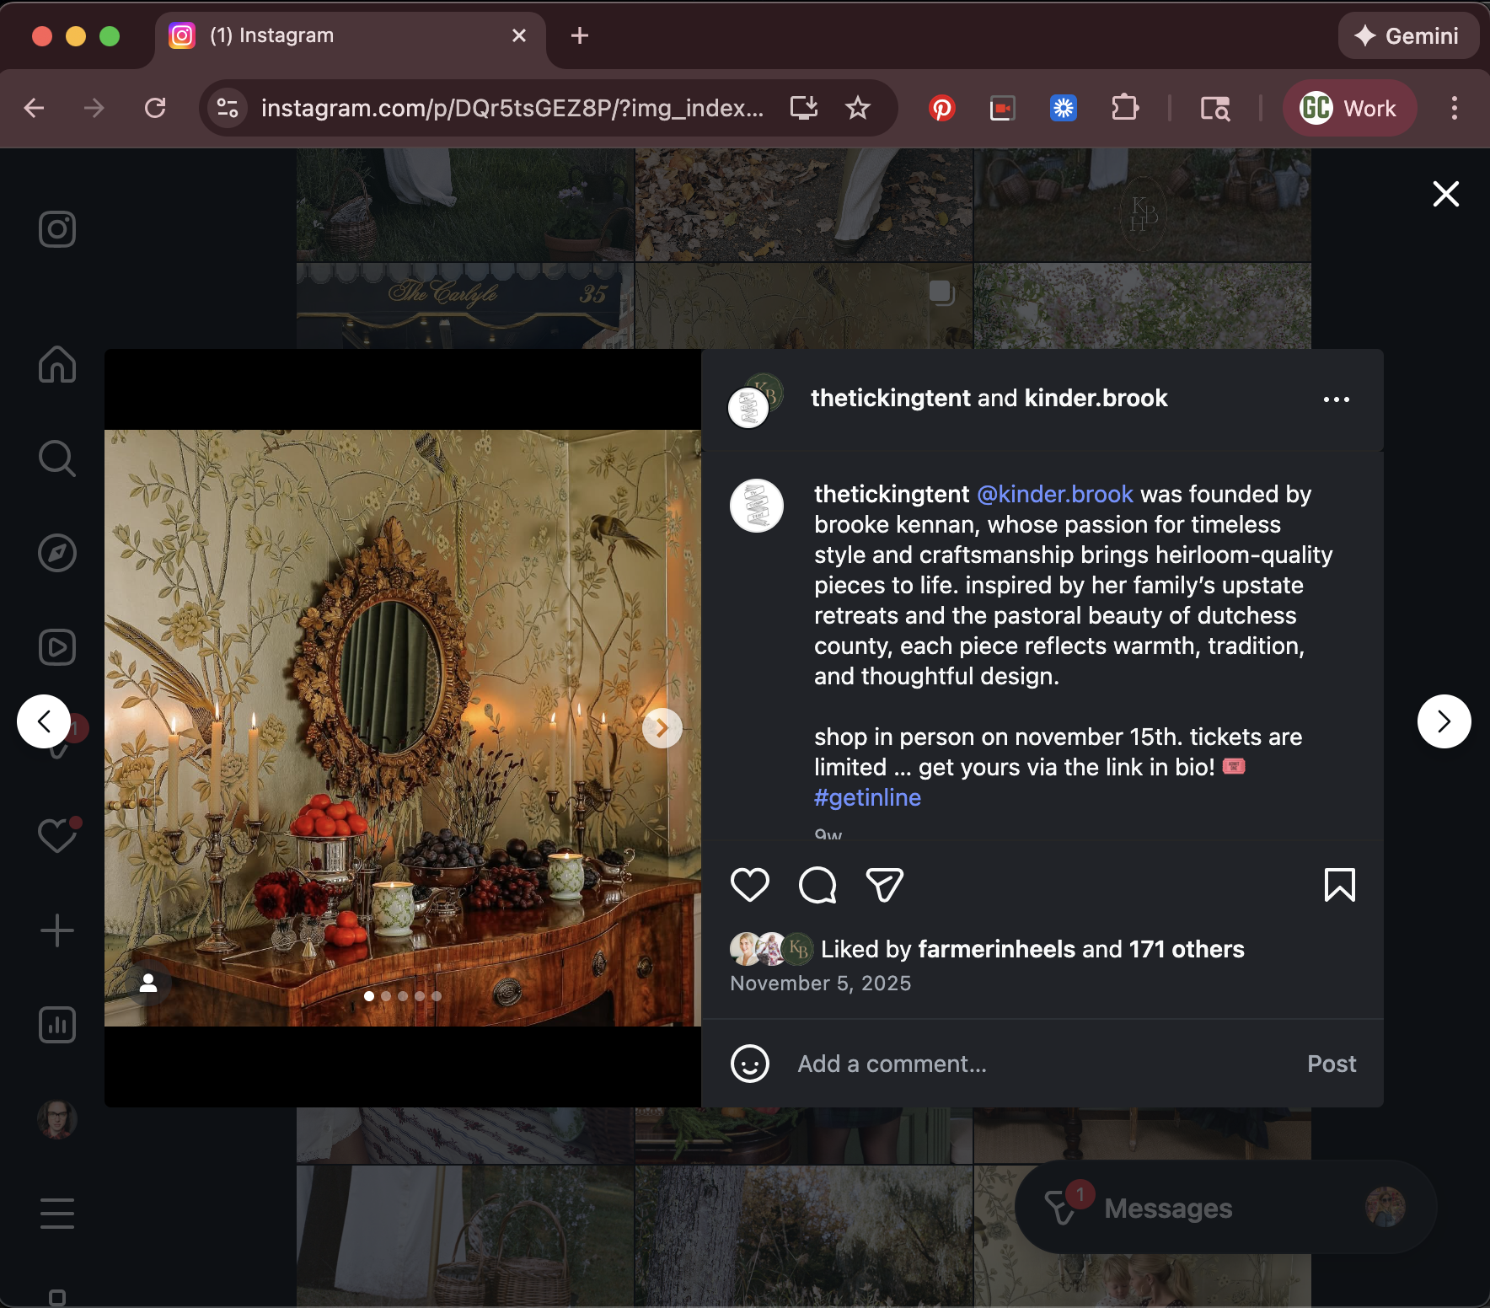Click the @kinder.brook mention in caption
1490x1308 pixels.
(1055, 494)
